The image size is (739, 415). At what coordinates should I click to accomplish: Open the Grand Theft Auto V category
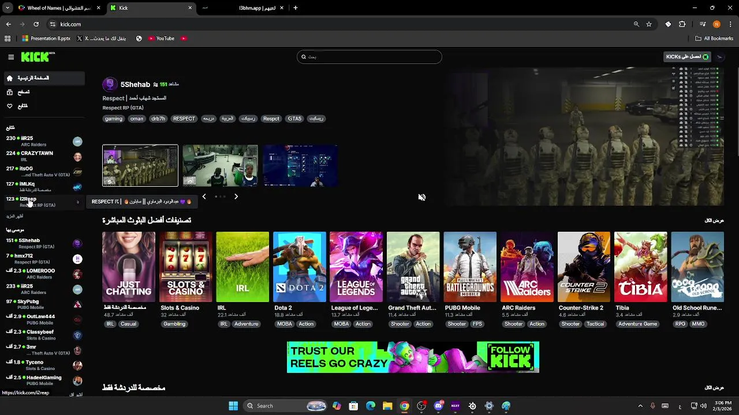(413, 267)
